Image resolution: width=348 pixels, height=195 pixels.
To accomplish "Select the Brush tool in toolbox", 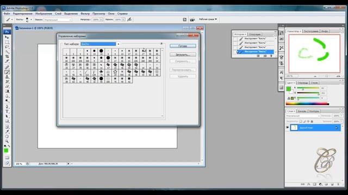I will [7, 72].
